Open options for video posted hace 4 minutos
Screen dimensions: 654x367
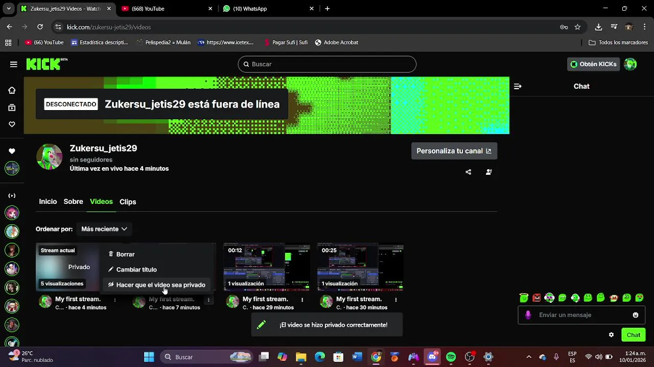coord(115,300)
